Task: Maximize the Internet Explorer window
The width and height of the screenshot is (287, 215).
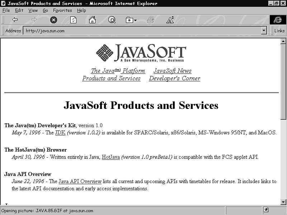Action: 277,3
